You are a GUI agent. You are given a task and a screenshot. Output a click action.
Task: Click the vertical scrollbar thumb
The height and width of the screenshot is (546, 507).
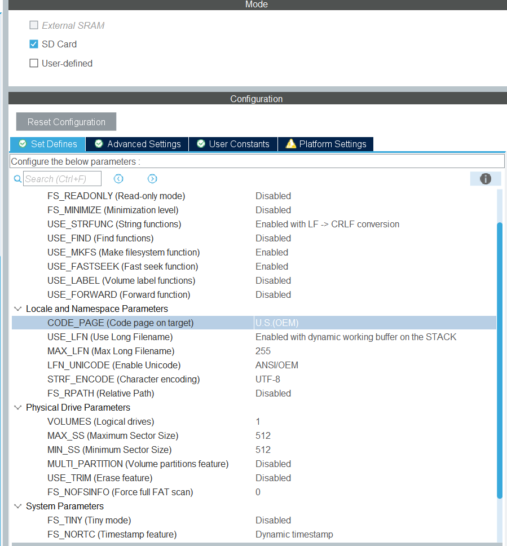(x=500, y=360)
